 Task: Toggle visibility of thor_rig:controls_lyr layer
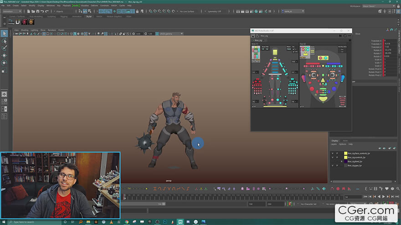click(x=332, y=158)
